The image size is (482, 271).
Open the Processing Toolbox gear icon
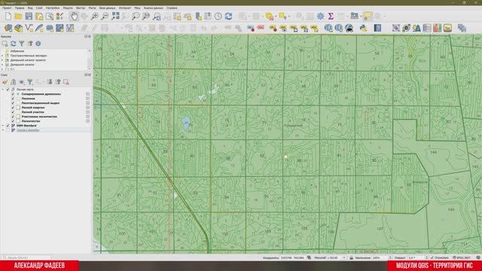(320, 17)
